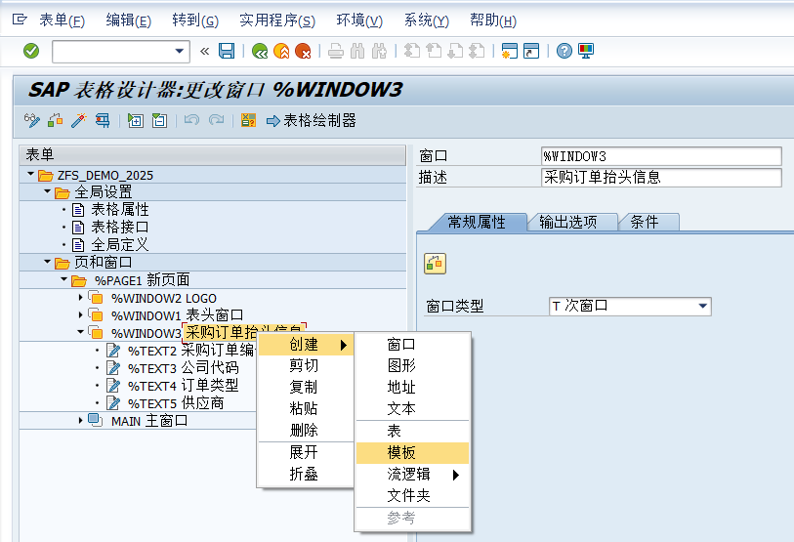This screenshot has width=794, height=542.
Task: Click the Customize Local Layout monitor icon
Action: pos(586,51)
